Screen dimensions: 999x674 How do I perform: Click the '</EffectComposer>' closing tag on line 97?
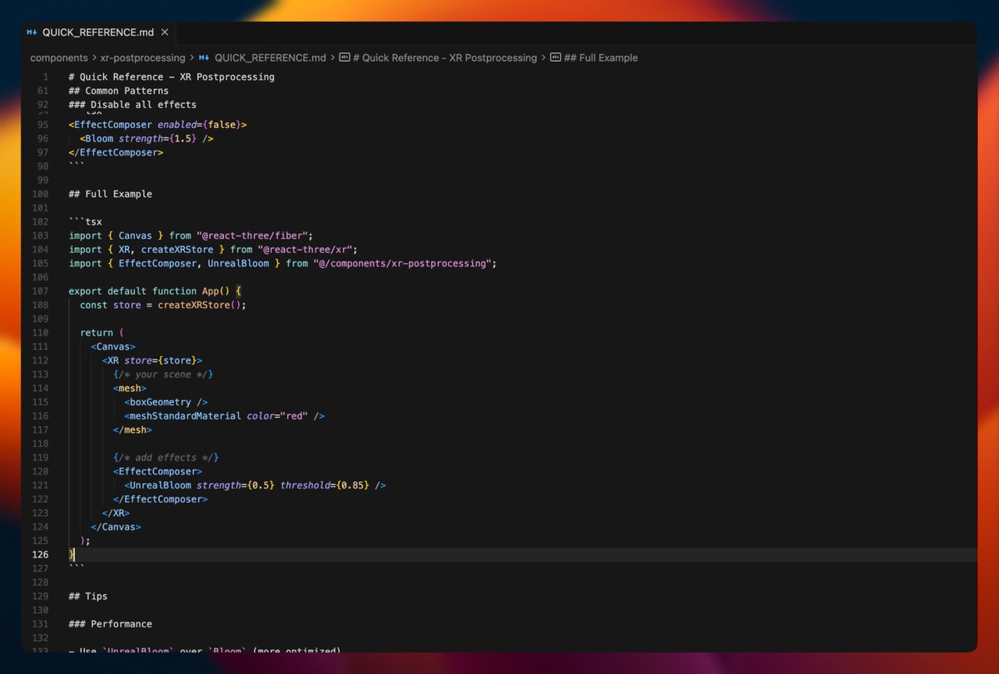[x=117, y=152]
